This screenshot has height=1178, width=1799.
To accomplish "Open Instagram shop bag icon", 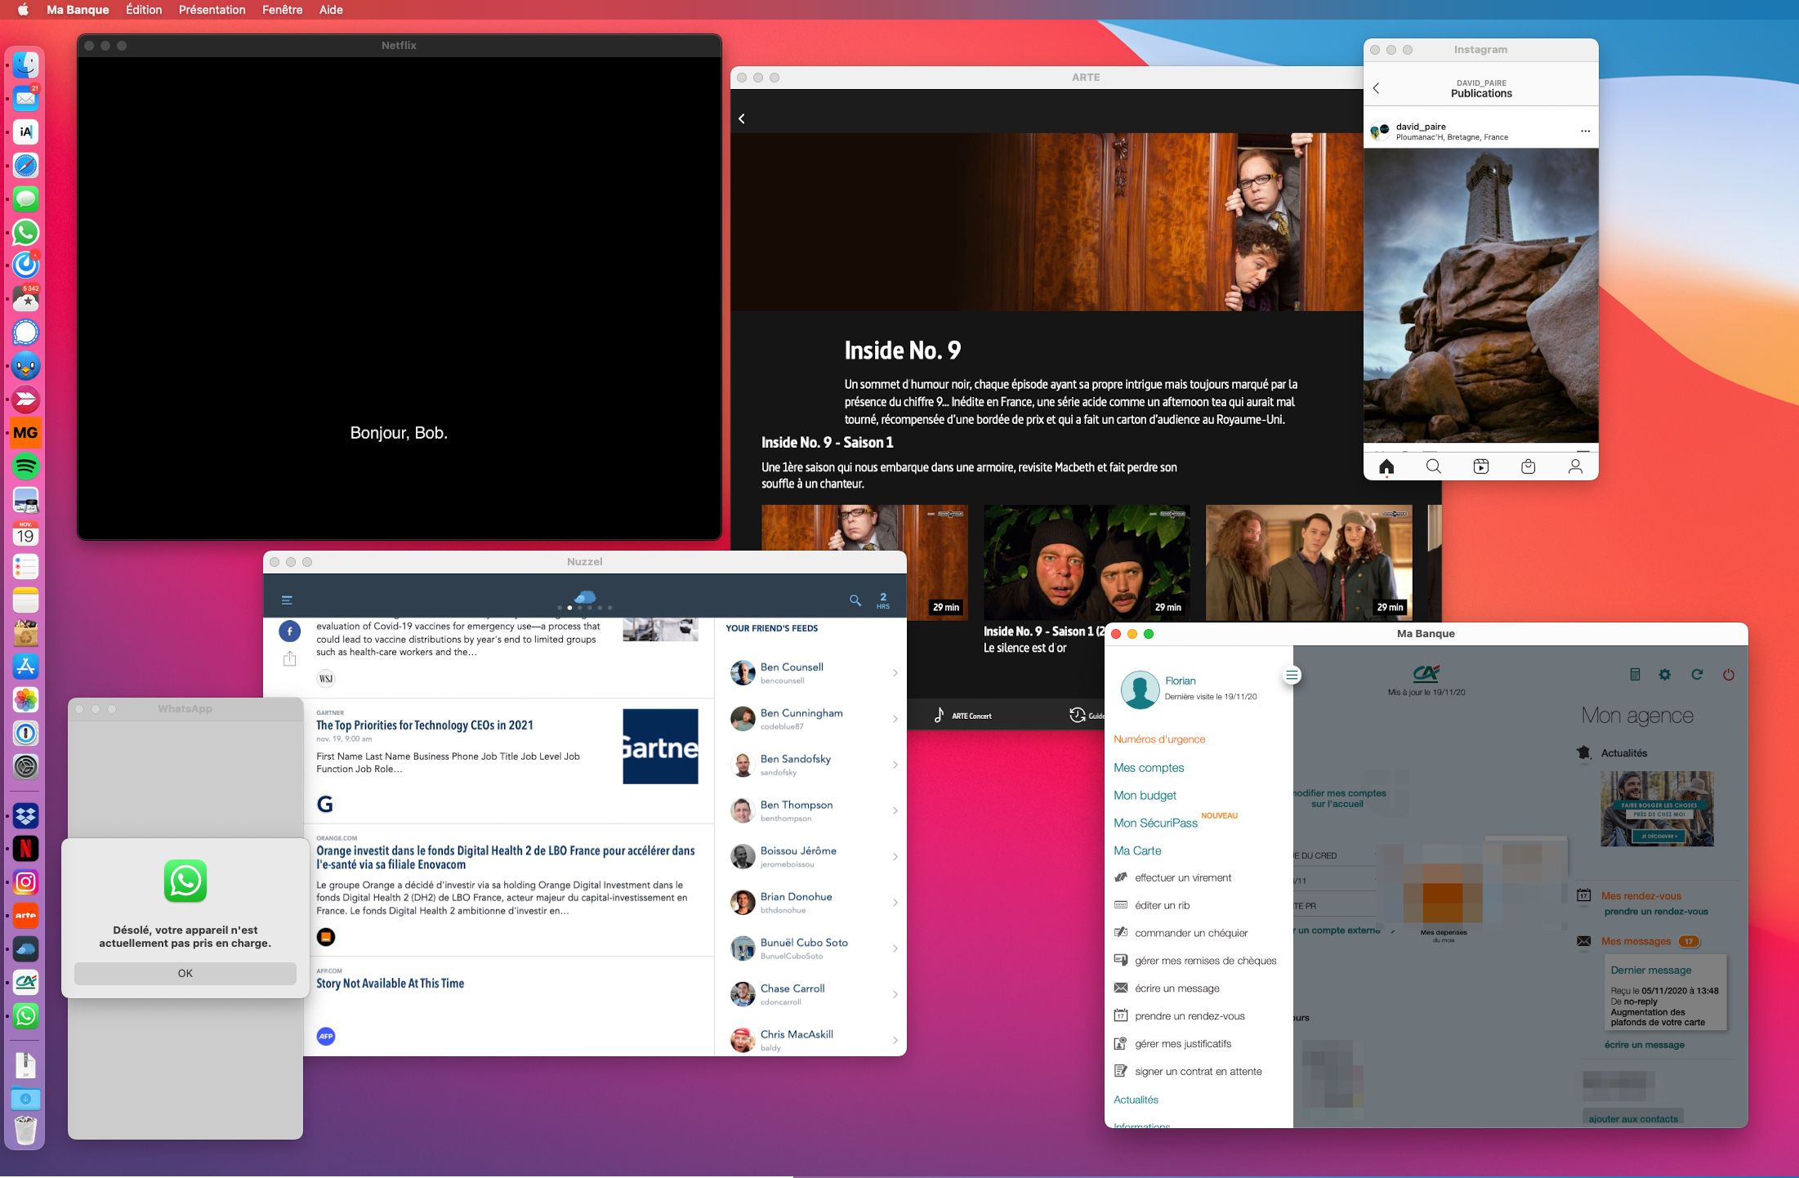I will [x=1529, y=466].
